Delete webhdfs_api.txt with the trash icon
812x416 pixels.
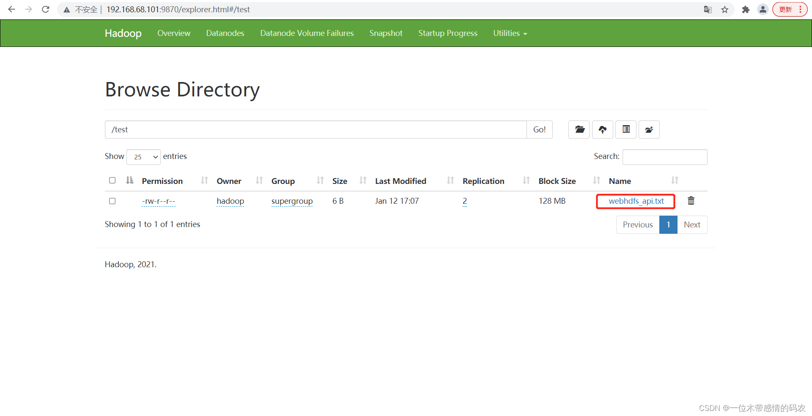pyautogui.click(x=691, y=201)
